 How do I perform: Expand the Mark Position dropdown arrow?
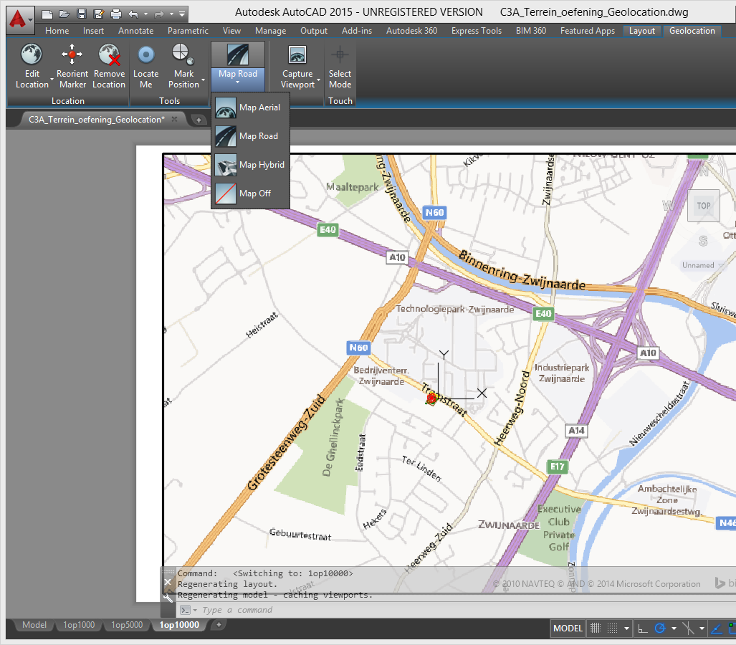(x=204, y=80)
